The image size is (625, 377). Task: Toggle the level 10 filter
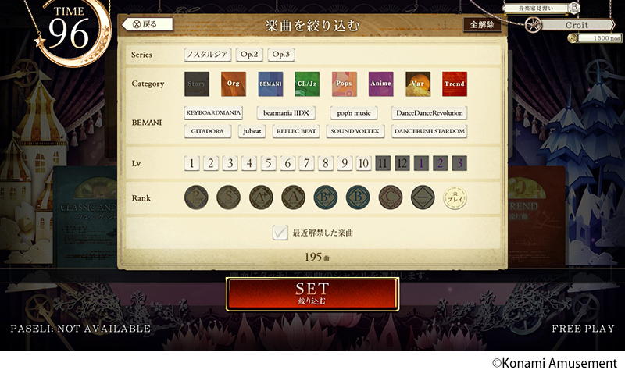click(x=363, y=163)
